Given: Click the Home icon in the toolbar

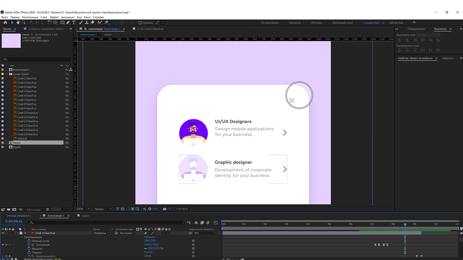Looking at the screenshot, I should click(5, 22).
